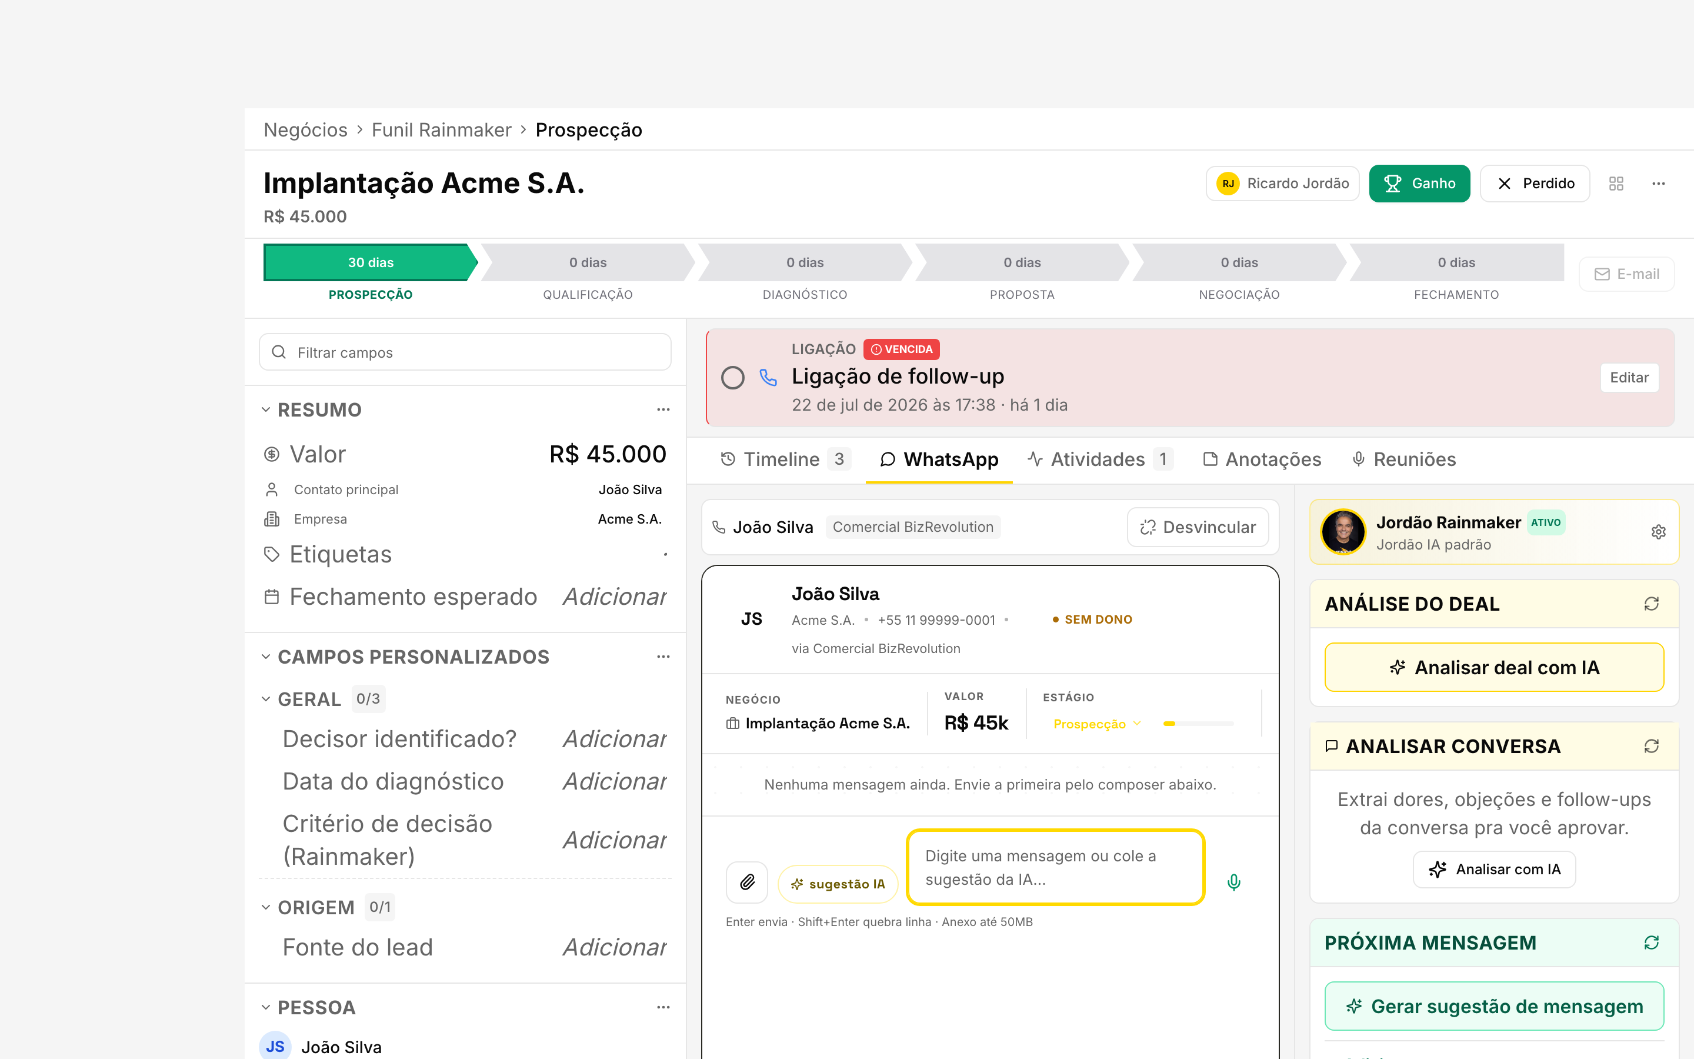The width and height of the screenshot is (1694, 1059).
Task: Add Data do diagnóstico value
Action: click(615, 782)
